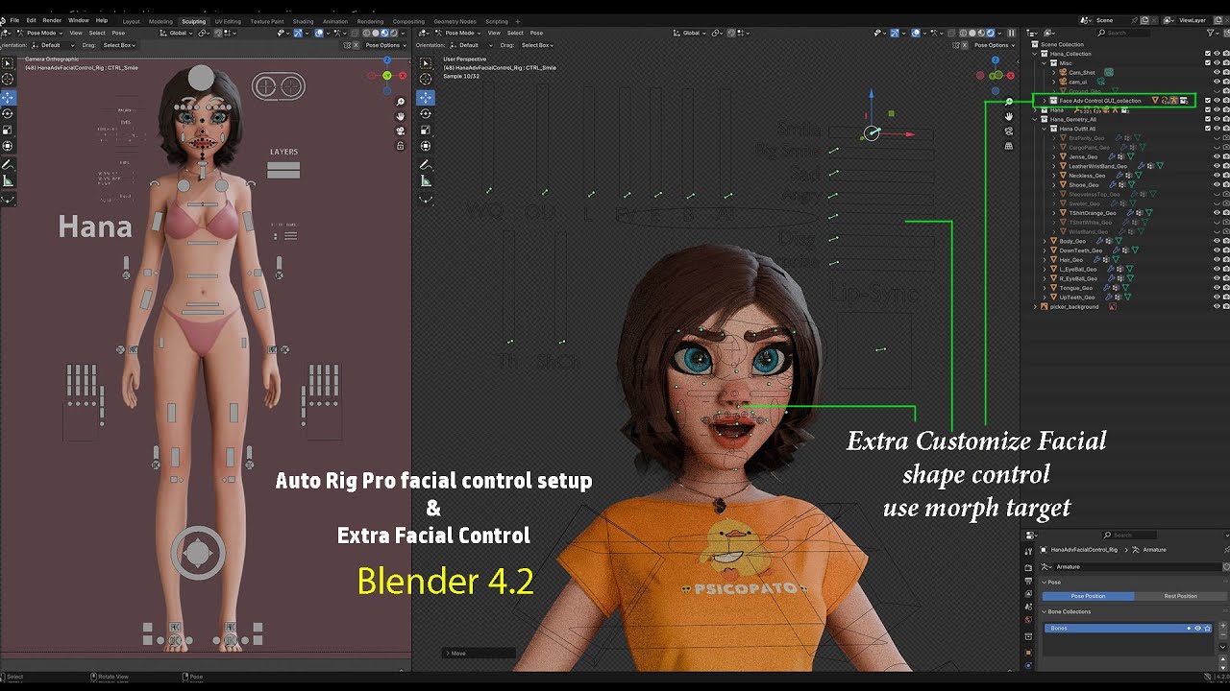The width and height of the screenshot is (1230, 691).
Task: Expand the picker_background collection
Action: coord(1035,306)
